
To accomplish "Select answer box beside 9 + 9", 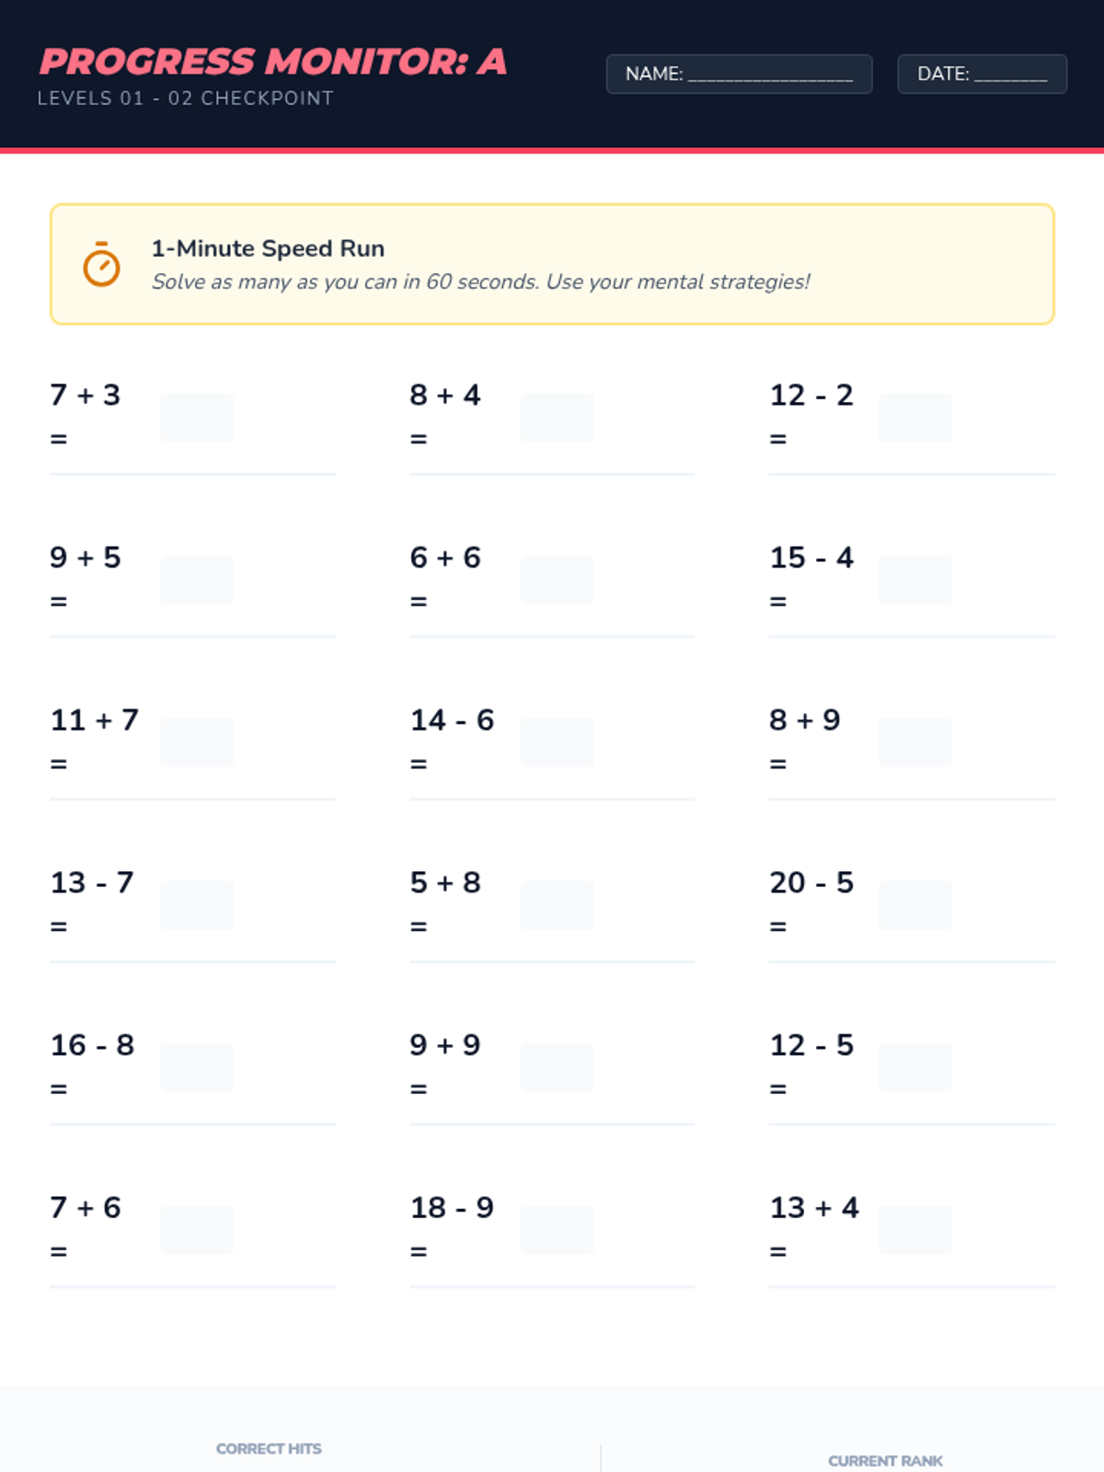I will [x=557, y=1067].
